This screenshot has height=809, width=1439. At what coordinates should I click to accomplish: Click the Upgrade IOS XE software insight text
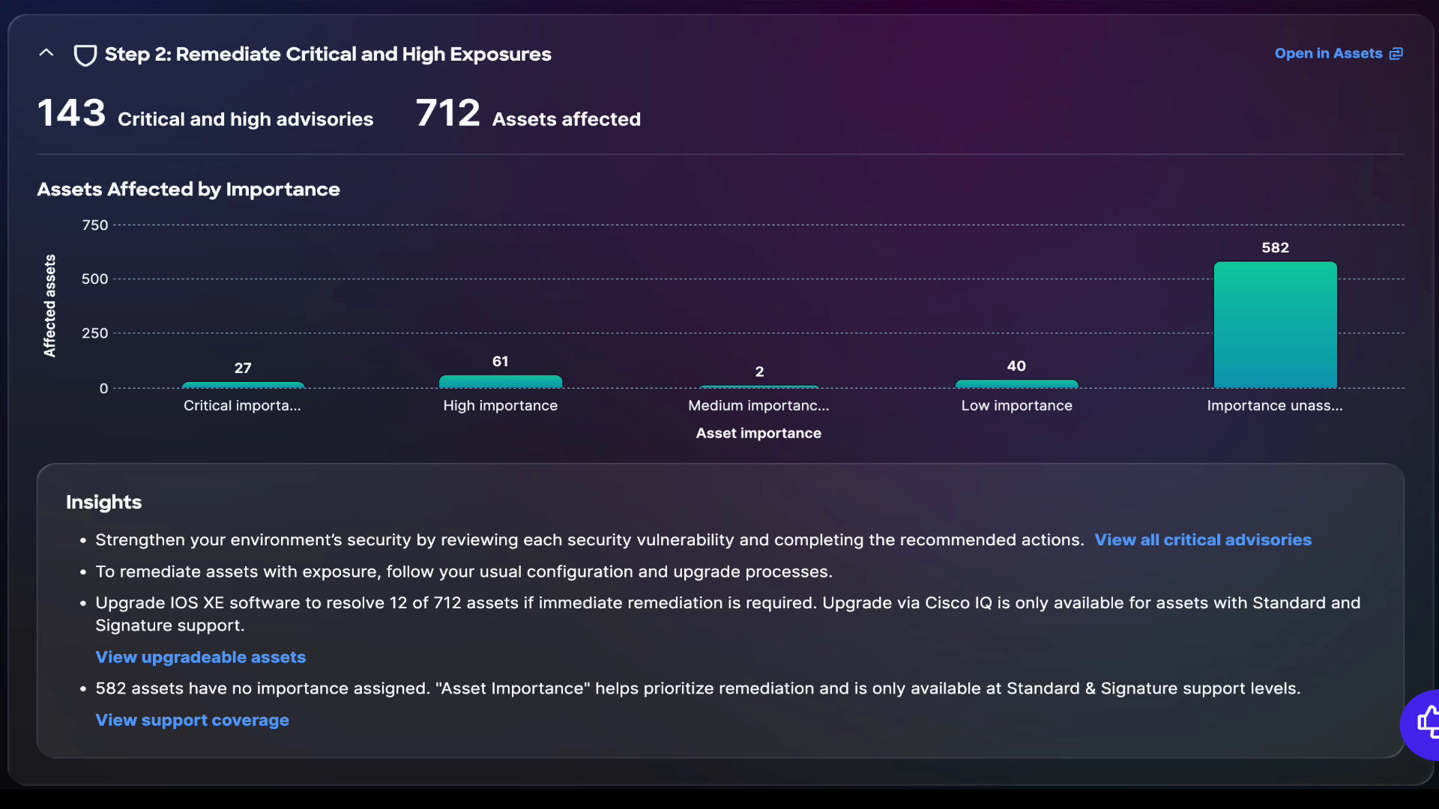point(728,614)
